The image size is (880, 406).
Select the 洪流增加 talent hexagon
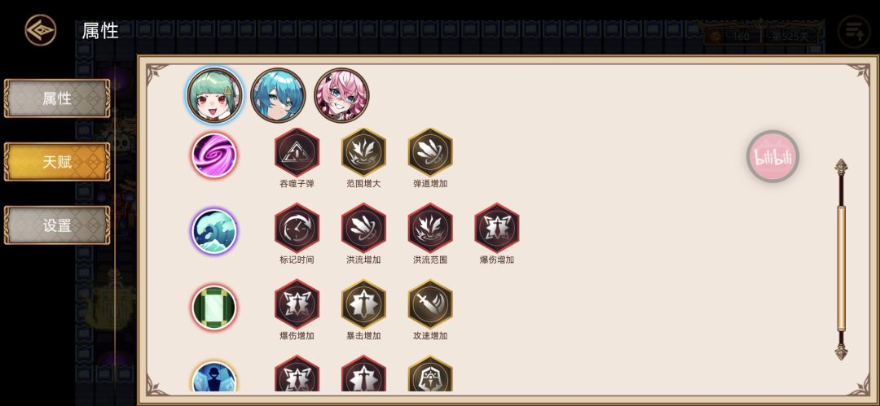click(363, 228)
